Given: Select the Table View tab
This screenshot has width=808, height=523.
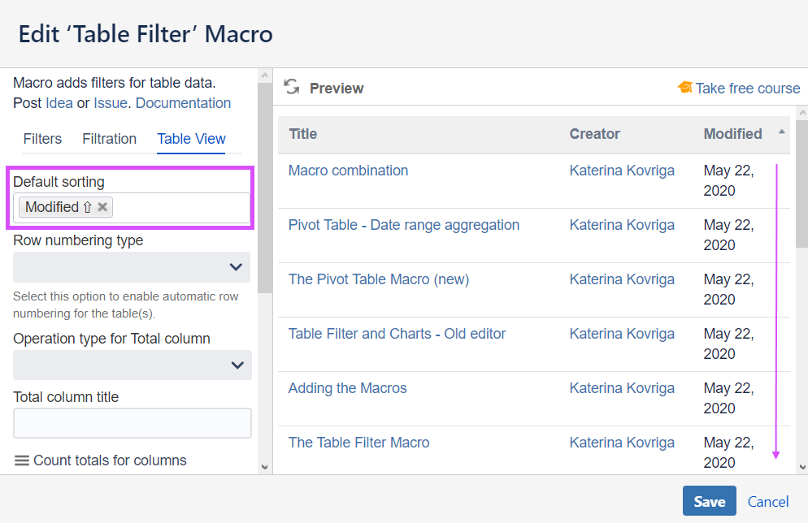Looking at the screenshot, I should [191, 139].
